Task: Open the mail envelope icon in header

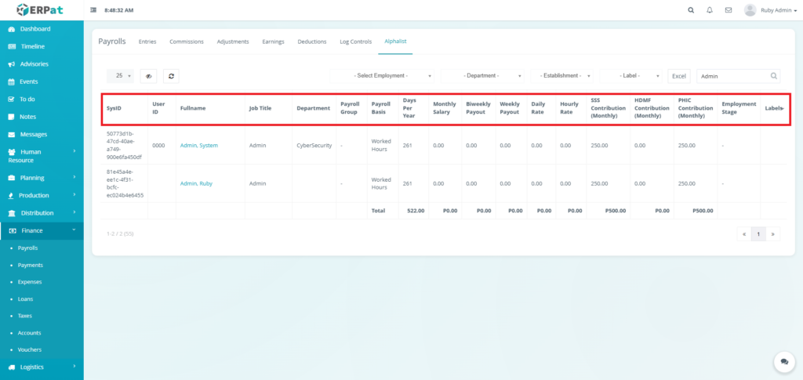Action: (729, 10)
